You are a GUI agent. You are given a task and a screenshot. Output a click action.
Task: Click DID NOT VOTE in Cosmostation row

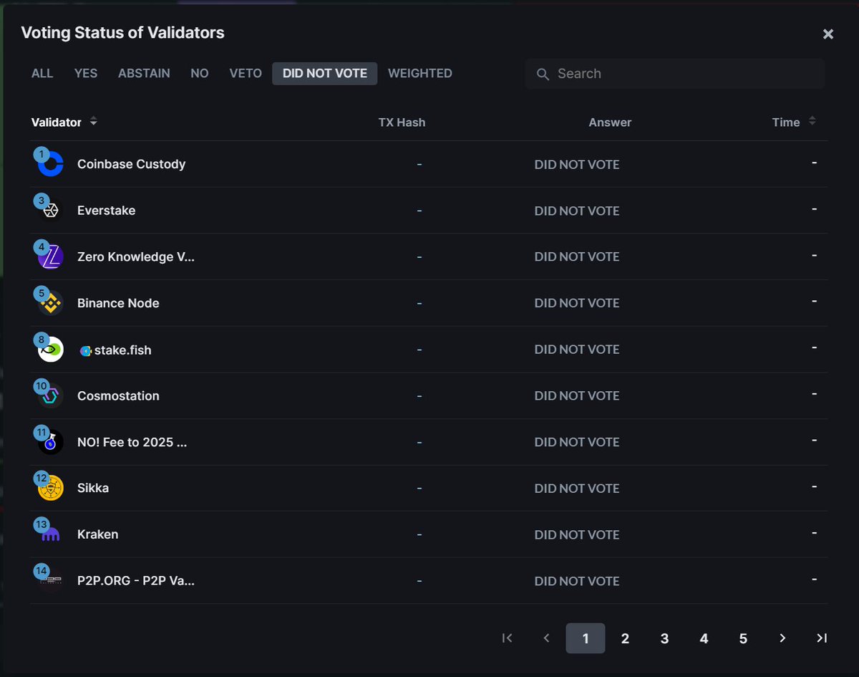[577, 396]
